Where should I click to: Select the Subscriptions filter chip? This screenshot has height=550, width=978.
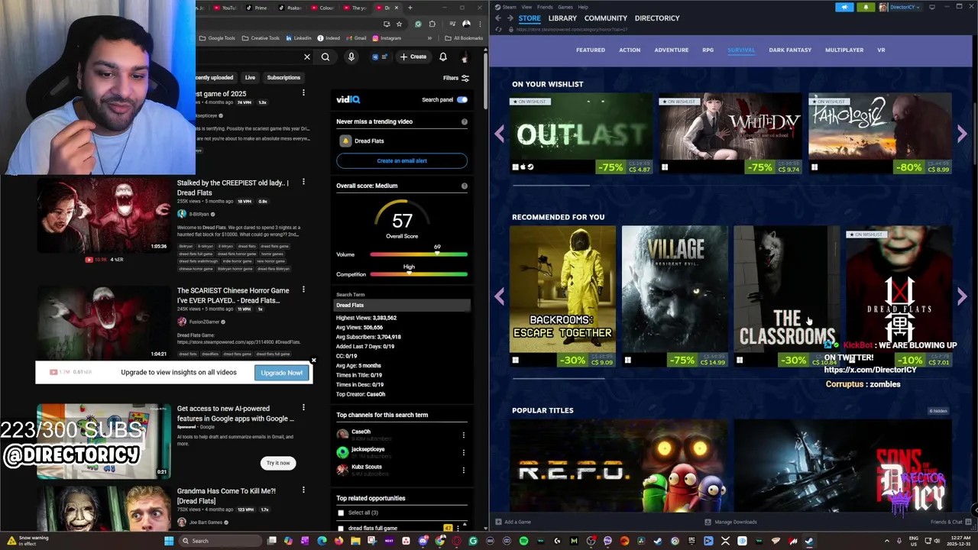pos(283,77)
